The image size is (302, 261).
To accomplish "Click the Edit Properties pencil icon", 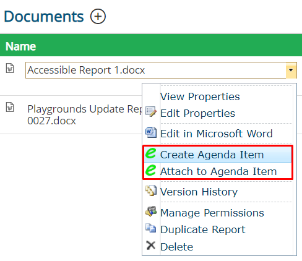I will (x=151, y=112).
